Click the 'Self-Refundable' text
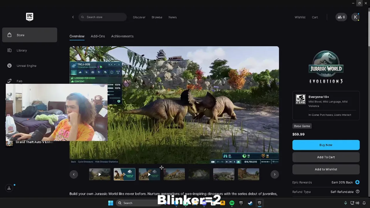 click(x=342, y=192)
